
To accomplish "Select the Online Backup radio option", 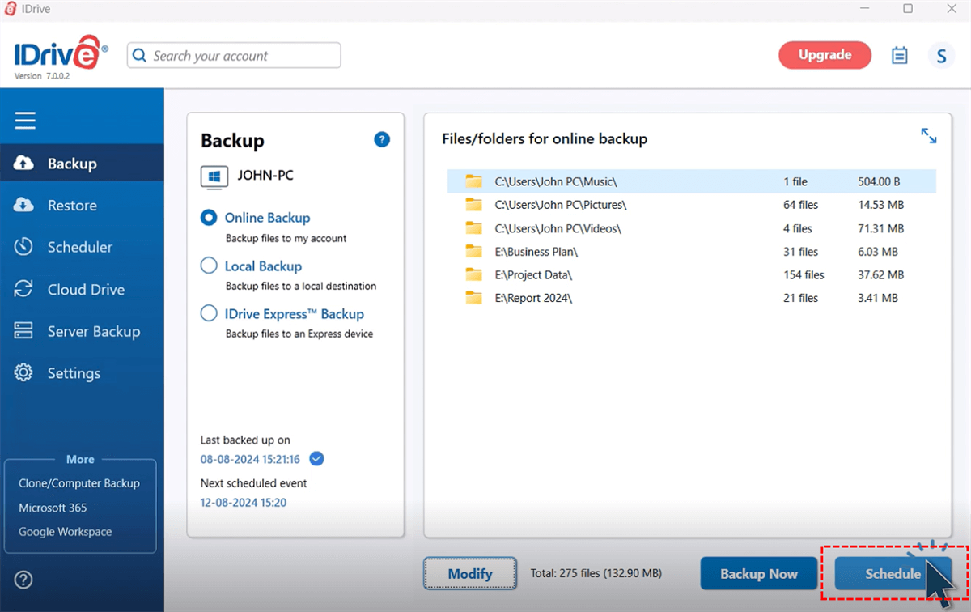I will (209, 218).
